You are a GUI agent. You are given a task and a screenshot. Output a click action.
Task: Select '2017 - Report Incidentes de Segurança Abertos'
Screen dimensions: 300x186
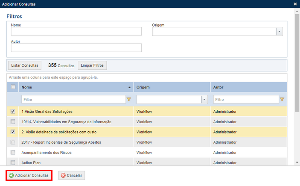61,142
